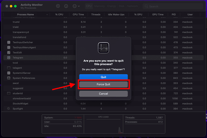Expand the chevron beside the ellipsis menu
Image resolution: width=207 pixels, height=138 pixels.
79,6
